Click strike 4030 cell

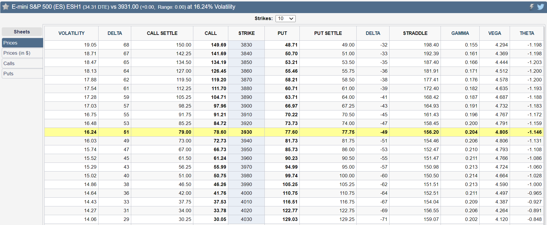tap(246, 219)
